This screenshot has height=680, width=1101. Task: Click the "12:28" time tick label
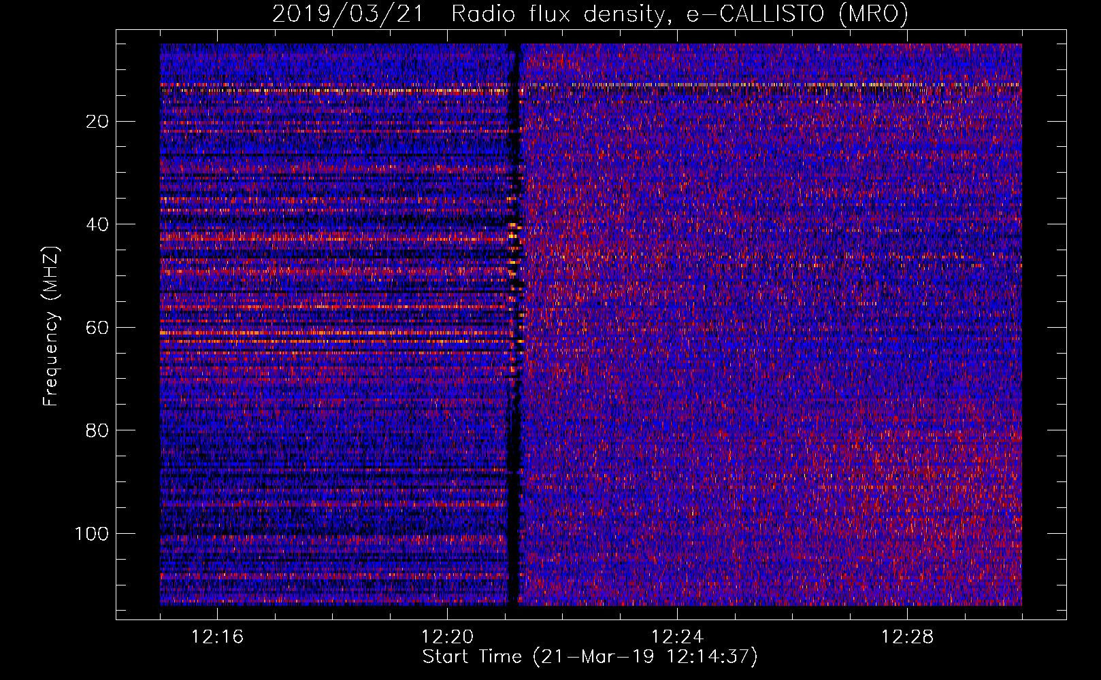[x=908, y=637]
